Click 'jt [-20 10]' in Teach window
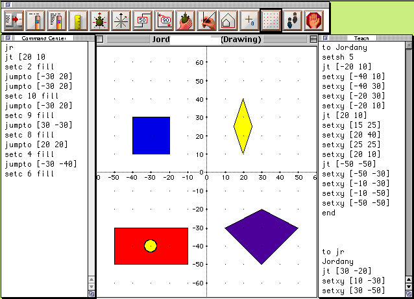This screenshot has height=299, width=414. point(347,67)
